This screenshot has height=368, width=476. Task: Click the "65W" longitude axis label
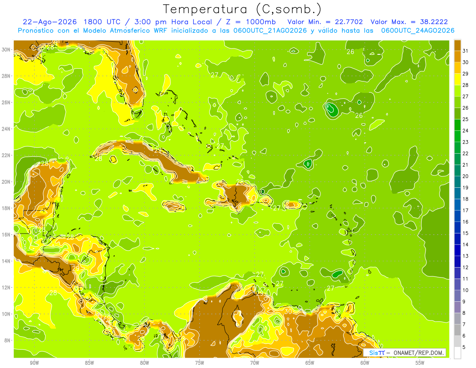[310, 363]
